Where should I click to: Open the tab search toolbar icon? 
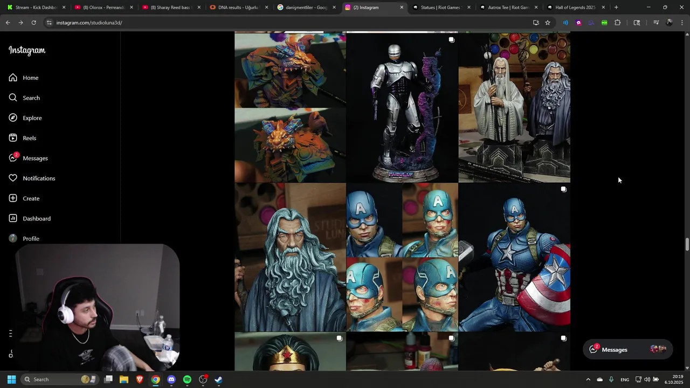637,23
